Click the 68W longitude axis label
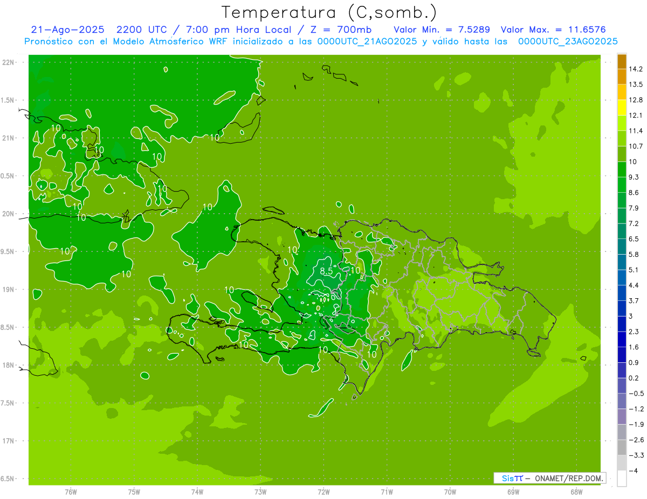The image size is (647, 499). coord(576,492)
